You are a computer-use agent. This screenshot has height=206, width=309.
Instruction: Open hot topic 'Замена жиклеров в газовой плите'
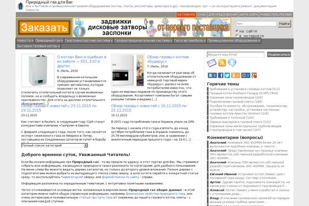click(x=240, y=122)
